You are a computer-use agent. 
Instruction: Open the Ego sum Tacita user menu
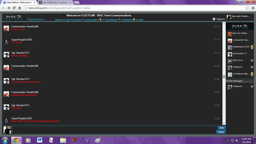(x=239, y=16)
